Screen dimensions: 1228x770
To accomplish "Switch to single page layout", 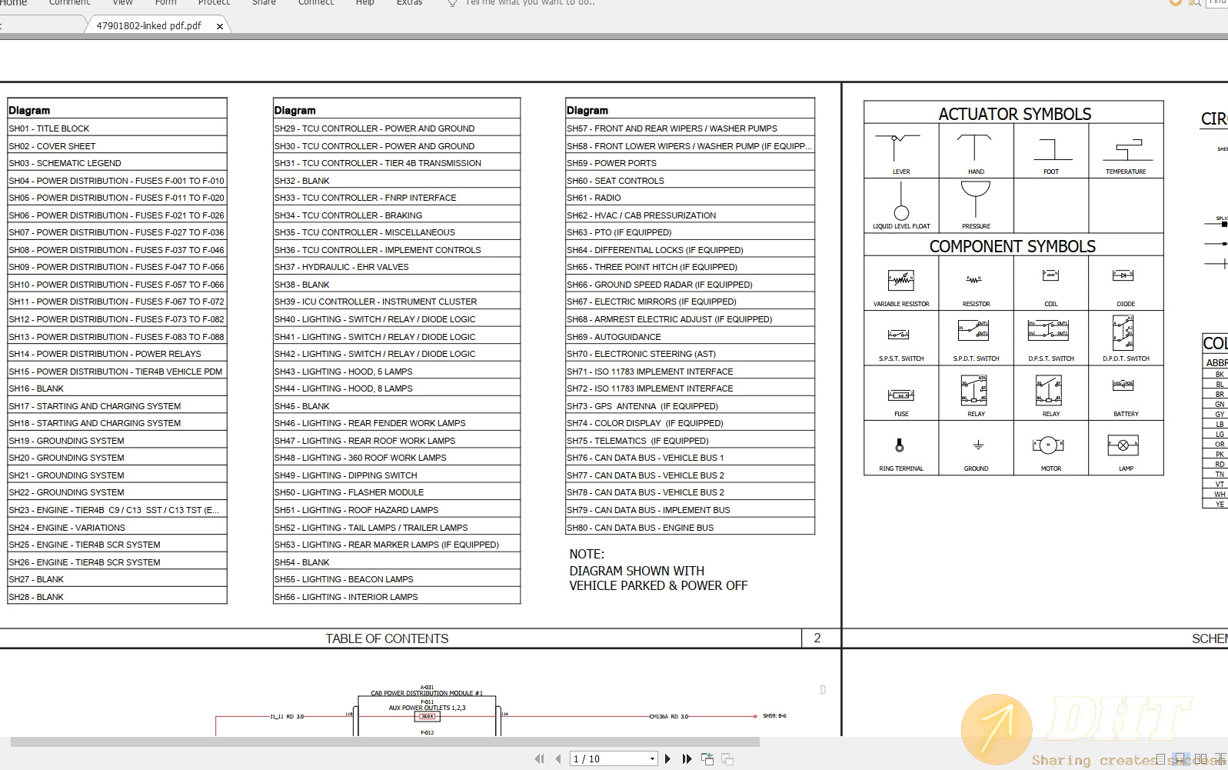I will (x=1160, y=759).
